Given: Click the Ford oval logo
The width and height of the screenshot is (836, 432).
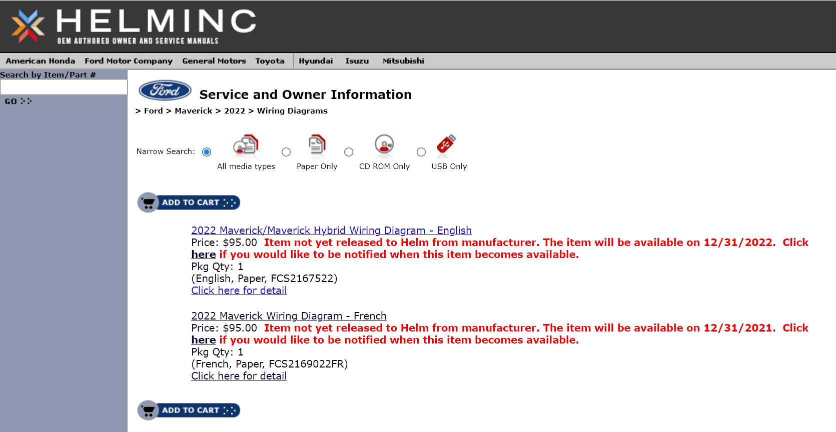Looking at the screenshot, I should [165, 90].
